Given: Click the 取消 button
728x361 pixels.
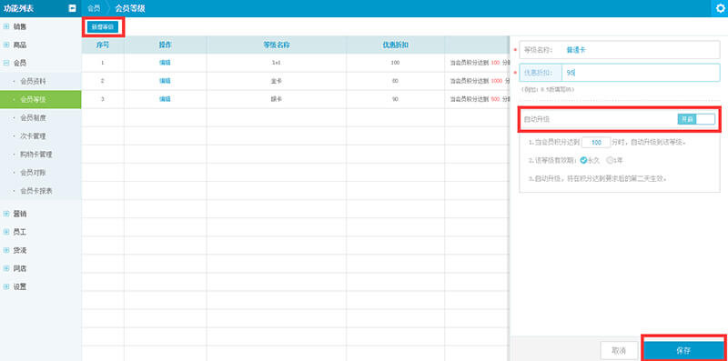Looking at the screenshot, I should (x=620, y=350).
